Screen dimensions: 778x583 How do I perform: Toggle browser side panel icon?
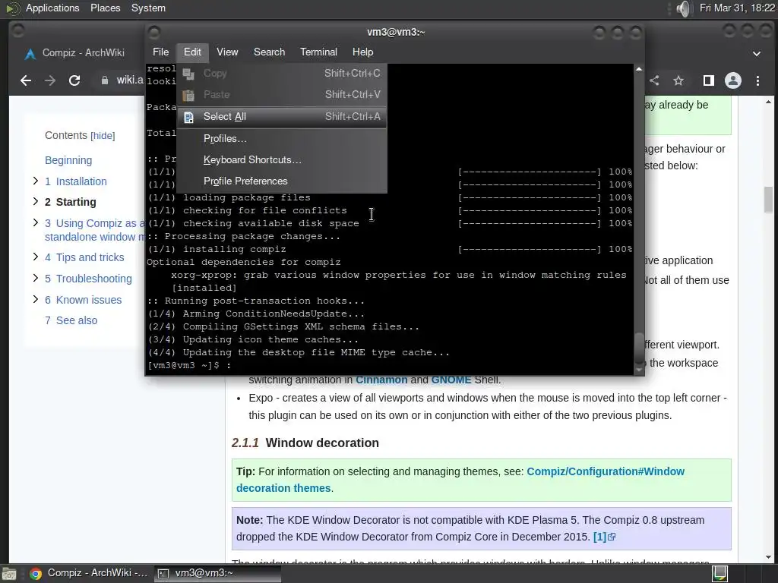click(709, 80)
